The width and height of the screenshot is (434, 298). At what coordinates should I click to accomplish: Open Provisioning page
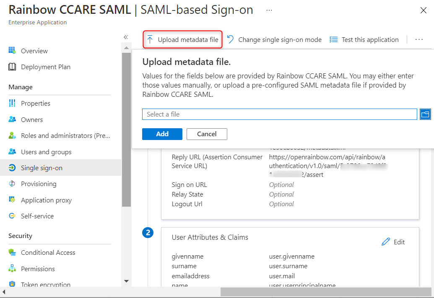[x=39, y=184]
